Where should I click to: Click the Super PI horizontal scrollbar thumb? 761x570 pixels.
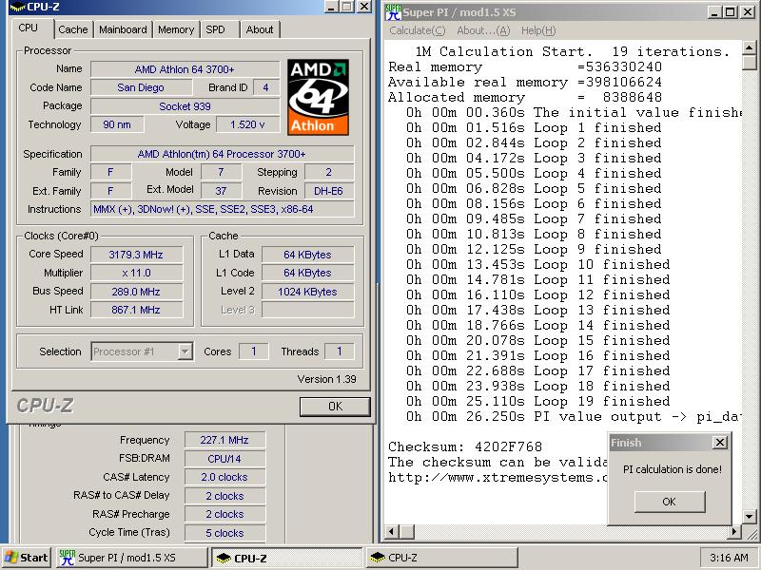coord(407,532)
